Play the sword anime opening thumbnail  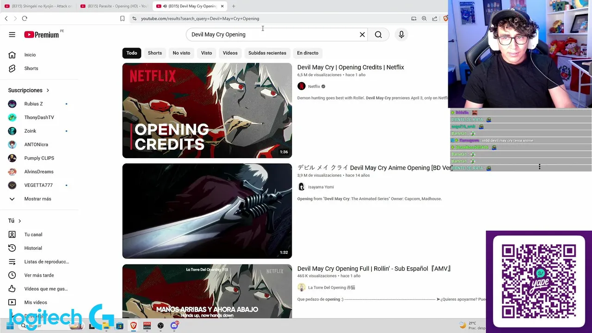[207, 211]
